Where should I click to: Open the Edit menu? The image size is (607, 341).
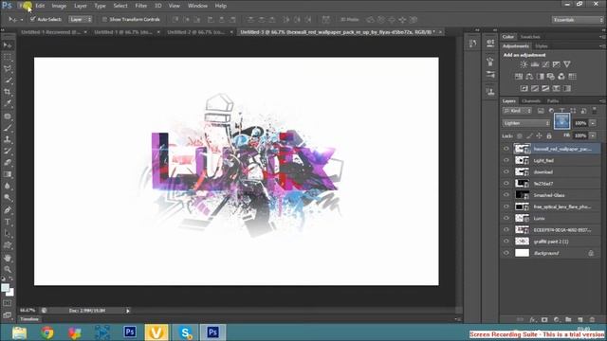point(40,6)
